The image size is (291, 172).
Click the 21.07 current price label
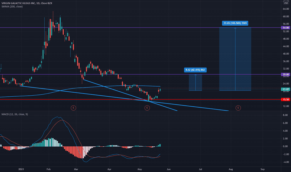(x=286, y=89)
